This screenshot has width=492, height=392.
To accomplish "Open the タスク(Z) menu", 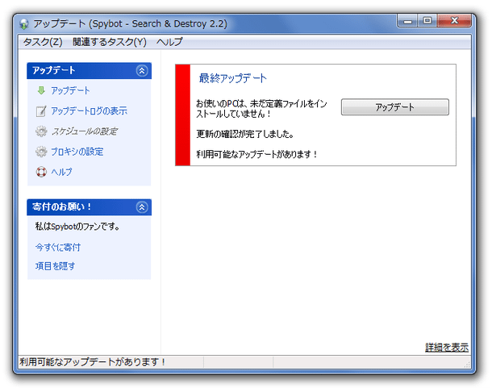I will click(43, 42).
